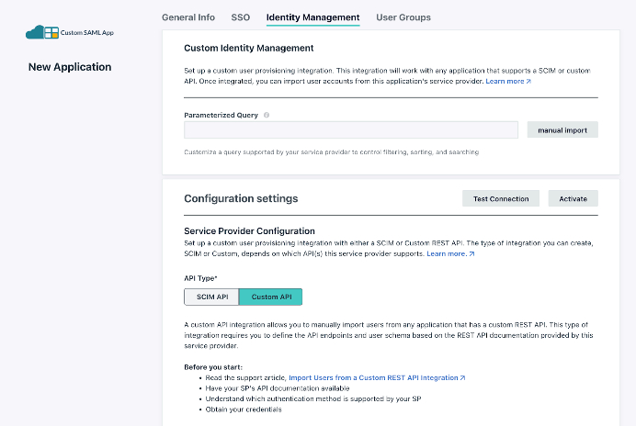This screenshot has width=636, height=426.
Task: Click the info icon beside Parameterized Query
Action: (x=267, y=116)
